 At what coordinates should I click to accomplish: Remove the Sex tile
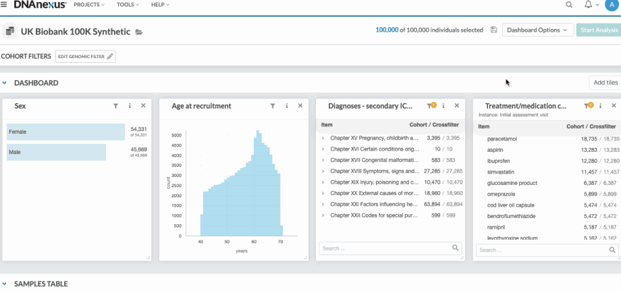[143, 106]
